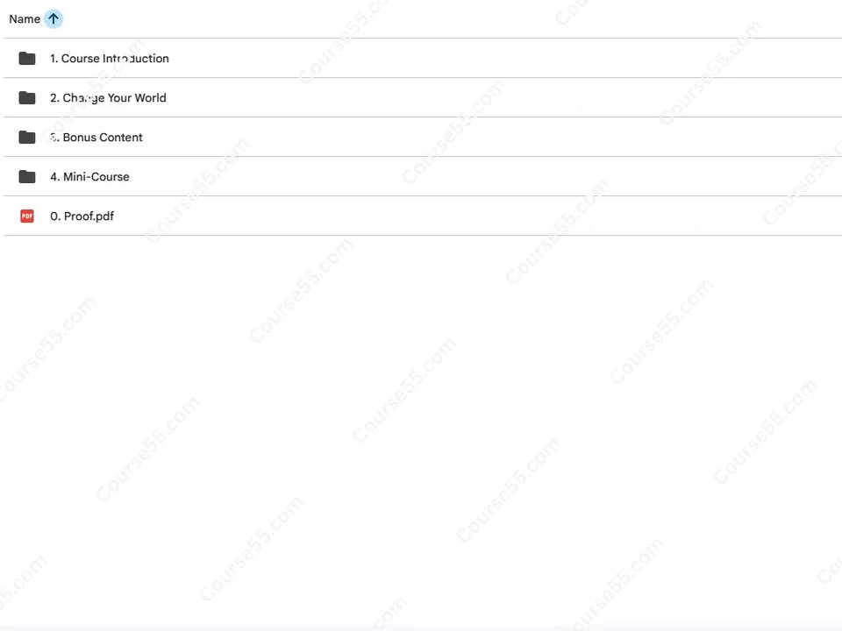
Task: Click the Name column header
Action: 25,18
